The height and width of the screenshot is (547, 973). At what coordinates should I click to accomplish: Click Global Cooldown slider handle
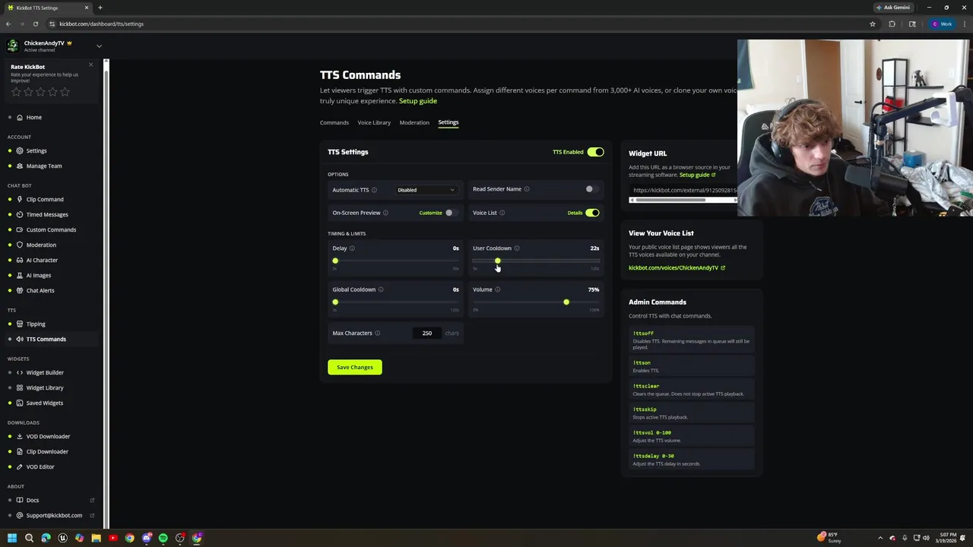pos(335,302)
